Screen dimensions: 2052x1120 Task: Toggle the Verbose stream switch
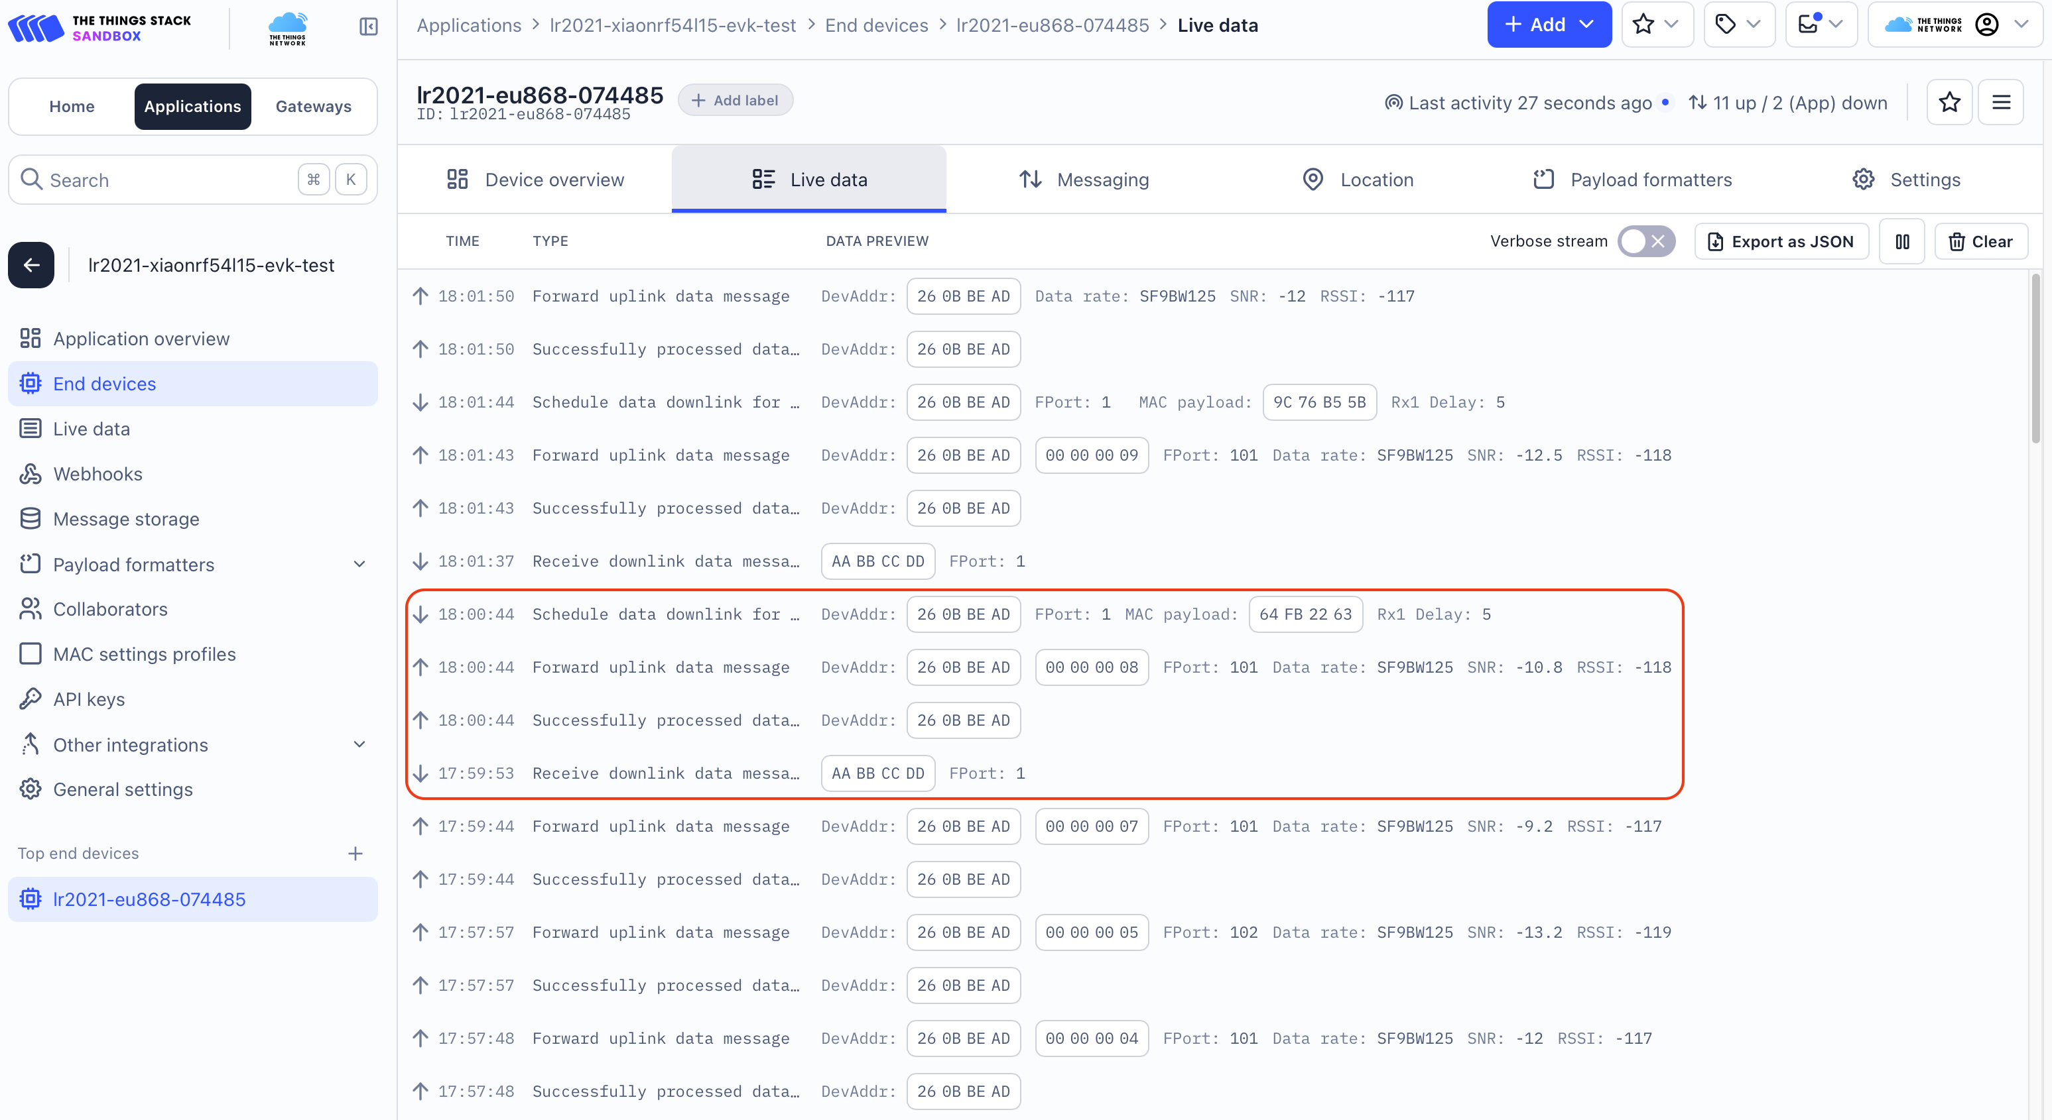click(x=1645, y=241)
